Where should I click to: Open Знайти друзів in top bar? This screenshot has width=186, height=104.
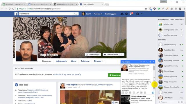(x=110, y=14)
